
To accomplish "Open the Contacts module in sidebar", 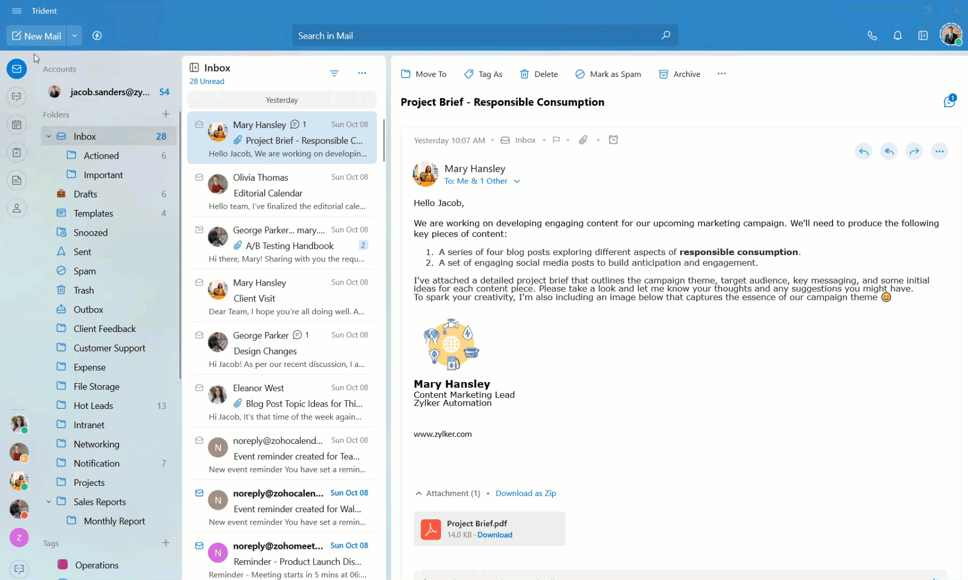I will 17,208.
